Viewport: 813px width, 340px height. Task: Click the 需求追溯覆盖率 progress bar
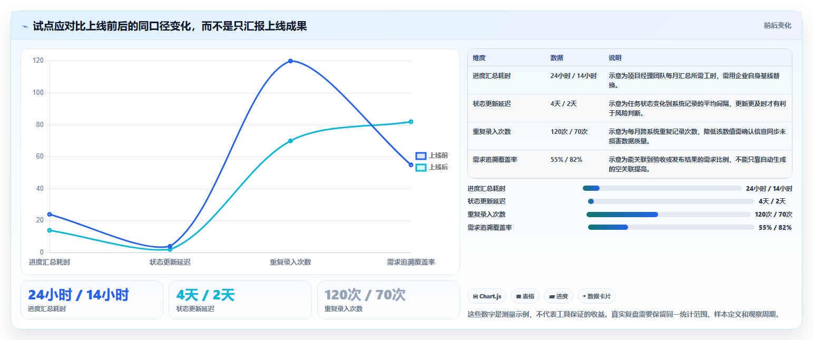point(671,227)
